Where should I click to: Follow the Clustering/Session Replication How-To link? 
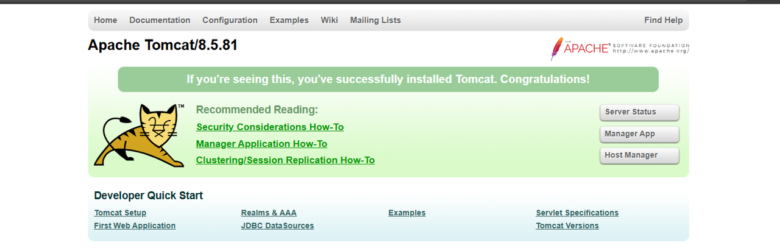(285, 160)
